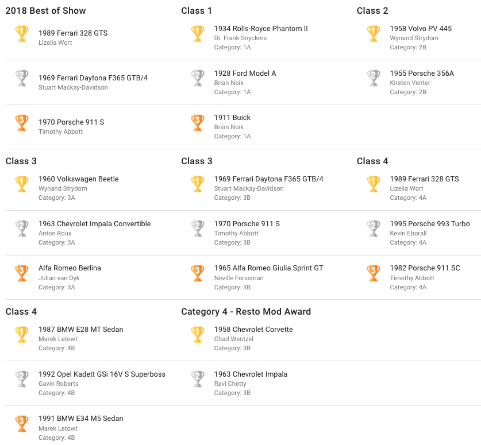
Task: Click silver trophy next to 1928 Ford Model A
Action: (198, 78)
